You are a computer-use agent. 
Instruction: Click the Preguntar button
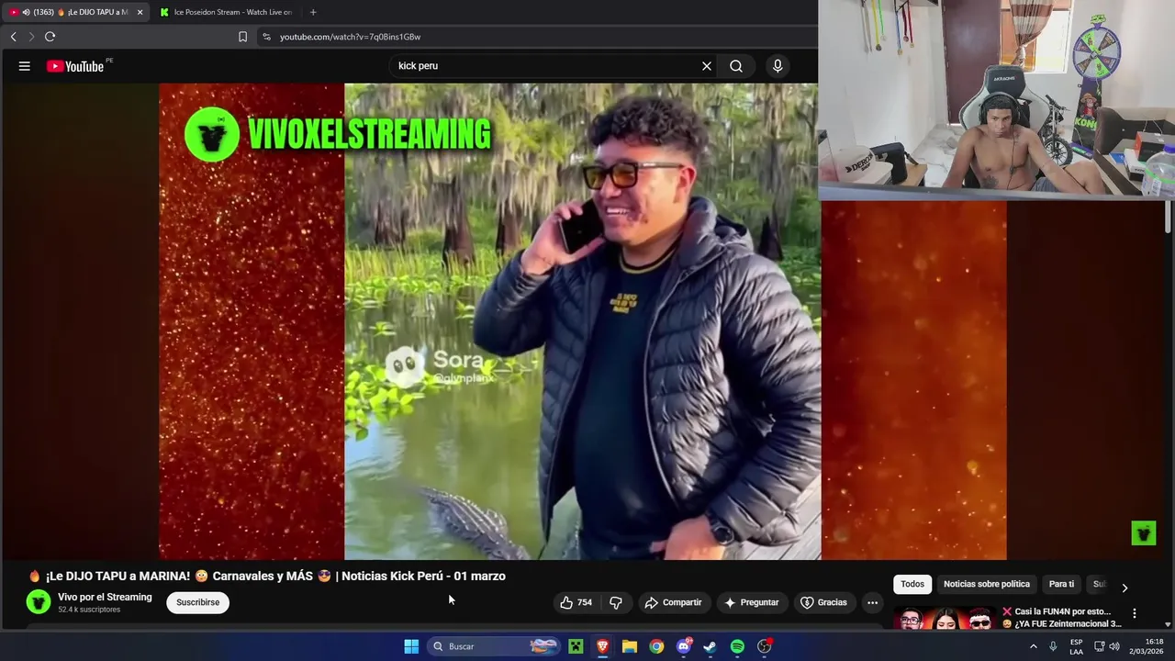[x=752, y=602]
